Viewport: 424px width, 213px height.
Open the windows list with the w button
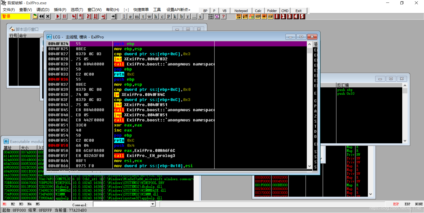pos(149,17)
